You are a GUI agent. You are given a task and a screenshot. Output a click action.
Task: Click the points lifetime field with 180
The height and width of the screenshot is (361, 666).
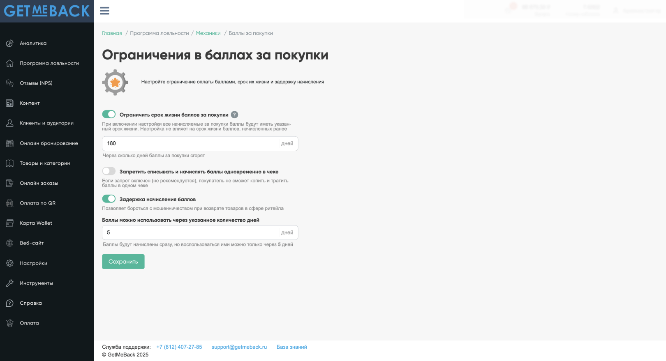pos(200,144)
